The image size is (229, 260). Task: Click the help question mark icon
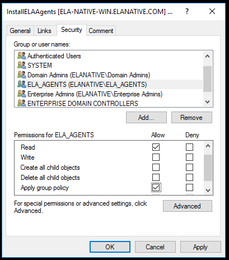pyautogui.click(x=187, y=11)
